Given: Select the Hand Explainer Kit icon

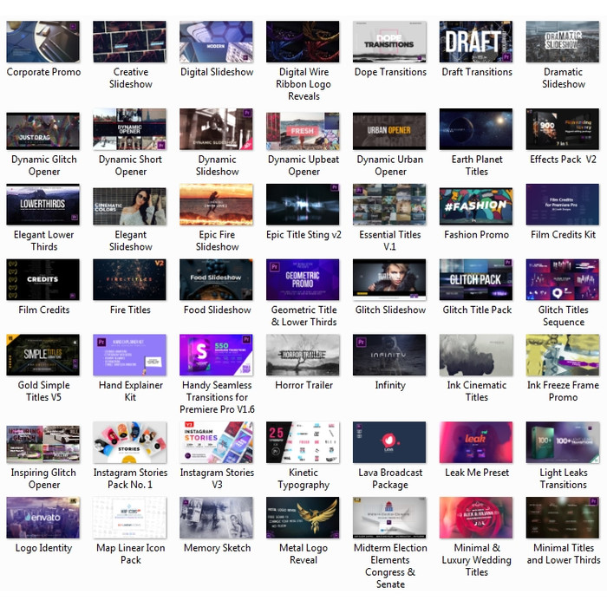Looking at the screenshot, I should point(130,355).
